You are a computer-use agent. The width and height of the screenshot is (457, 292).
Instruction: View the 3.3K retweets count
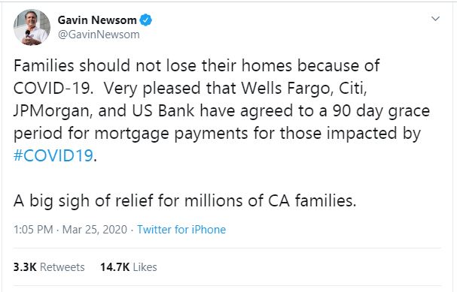[25, 267]
